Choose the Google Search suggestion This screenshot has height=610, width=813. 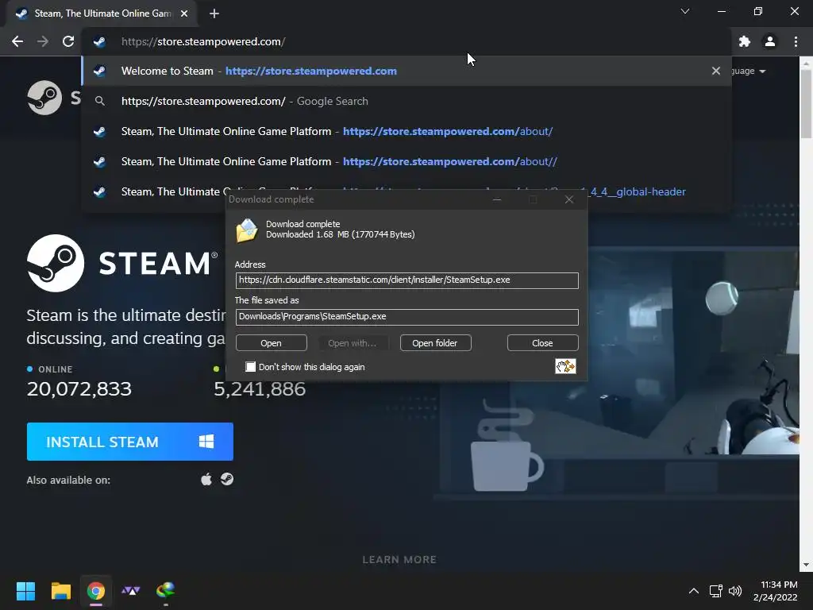406,101
